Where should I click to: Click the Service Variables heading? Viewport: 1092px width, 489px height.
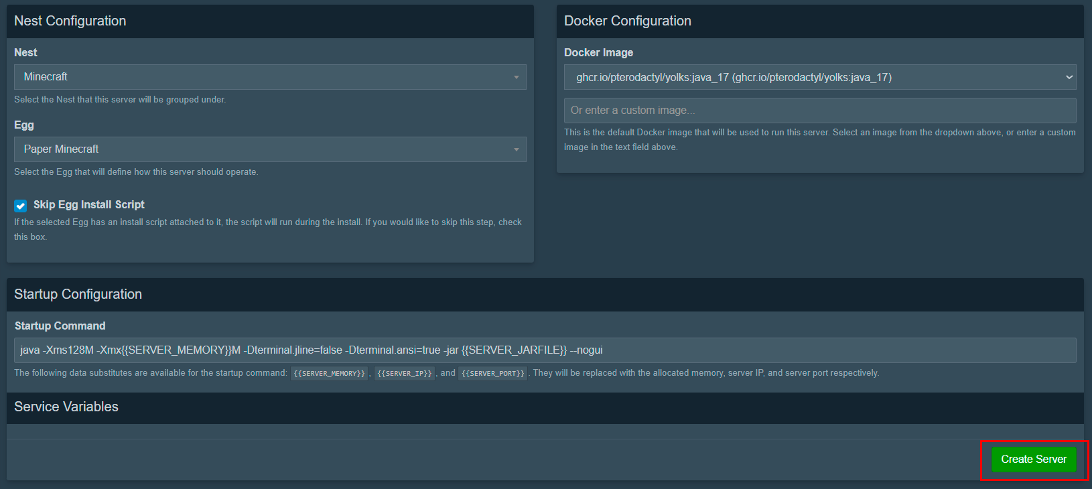(66, 407)
